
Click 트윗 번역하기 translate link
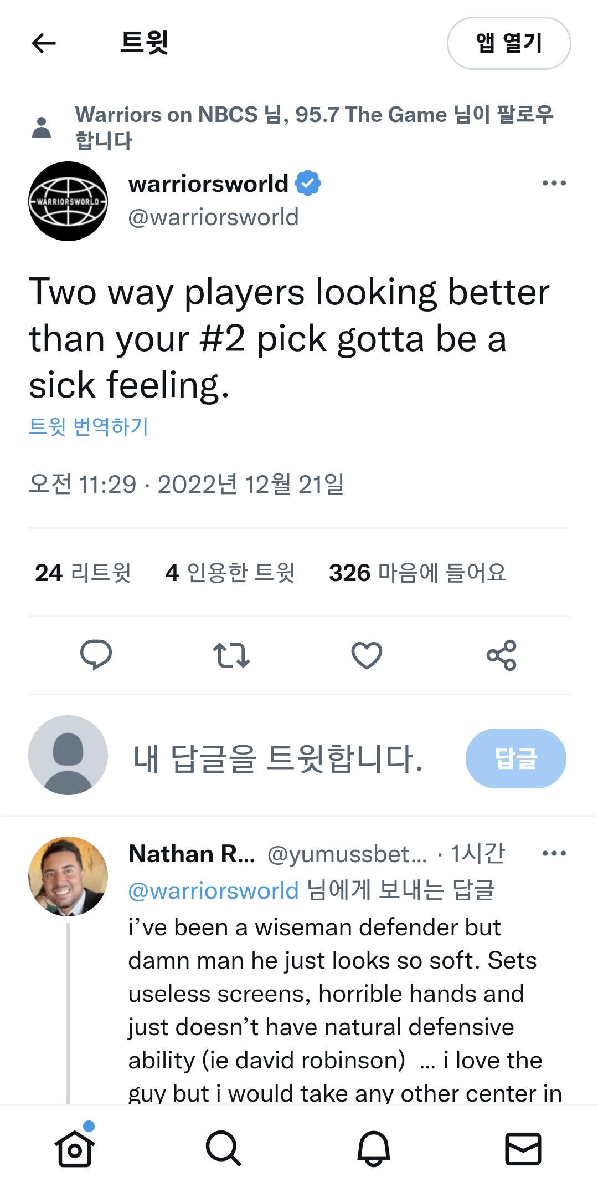[89, 426]
